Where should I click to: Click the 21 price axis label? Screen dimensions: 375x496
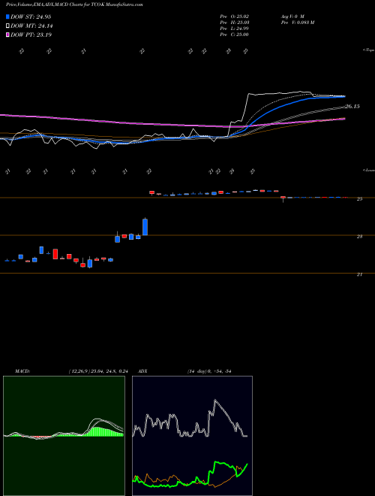359,274
